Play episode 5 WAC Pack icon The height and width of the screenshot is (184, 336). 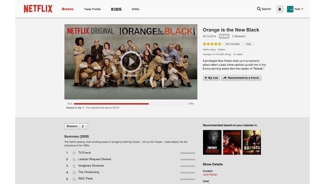[74, 178]
